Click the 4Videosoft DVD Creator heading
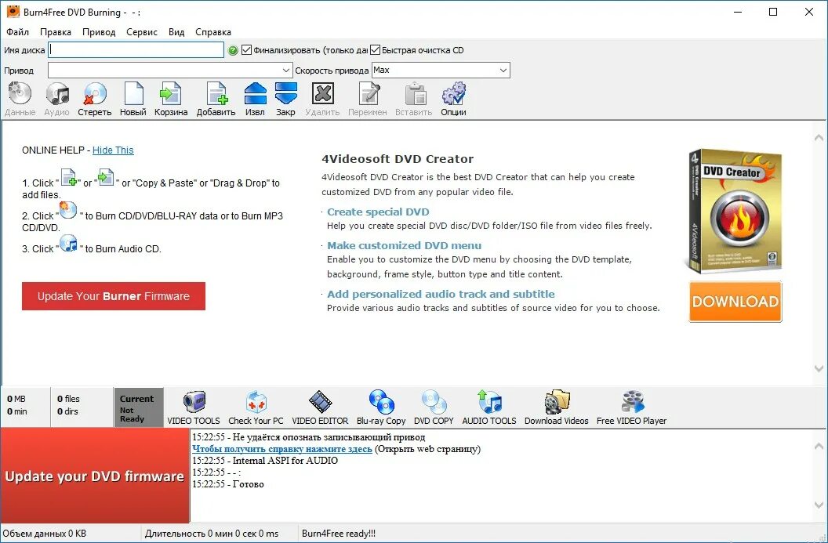828x543 pixels. click(x=398, y=159)
